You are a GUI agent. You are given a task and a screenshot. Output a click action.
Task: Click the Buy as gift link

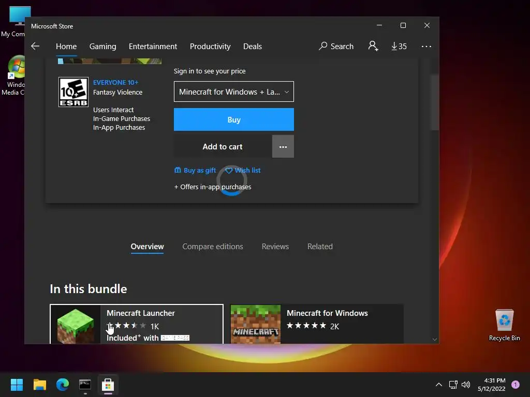click(195, 171)
